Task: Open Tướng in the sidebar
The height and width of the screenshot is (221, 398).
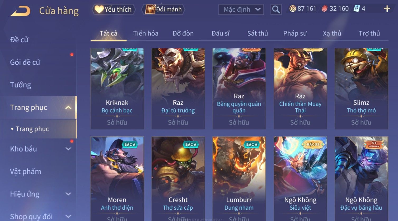Action: (x=21, y=85)
